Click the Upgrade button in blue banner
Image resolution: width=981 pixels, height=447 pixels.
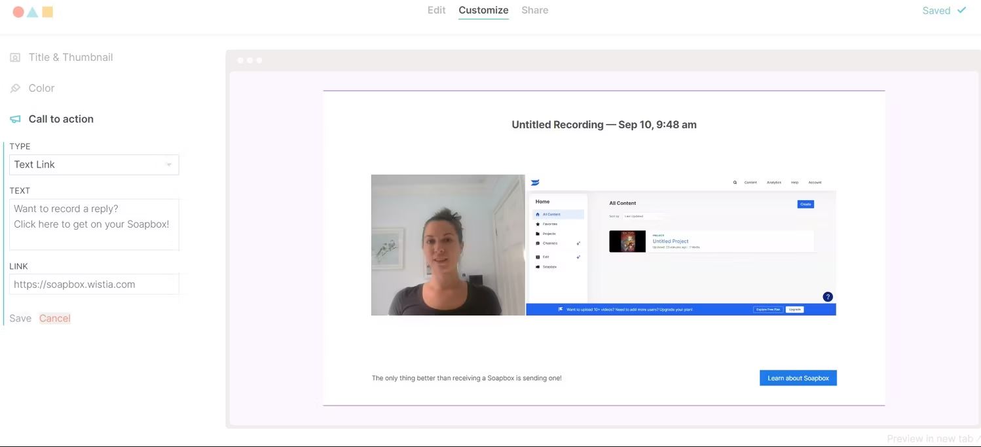(x=794, y=310)
